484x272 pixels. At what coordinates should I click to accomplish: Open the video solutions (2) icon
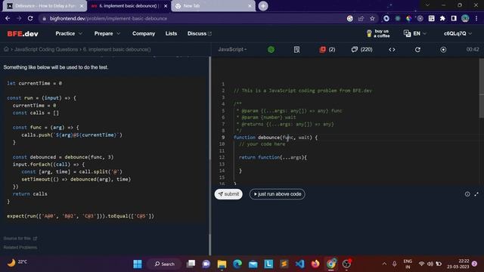(327, 49)
